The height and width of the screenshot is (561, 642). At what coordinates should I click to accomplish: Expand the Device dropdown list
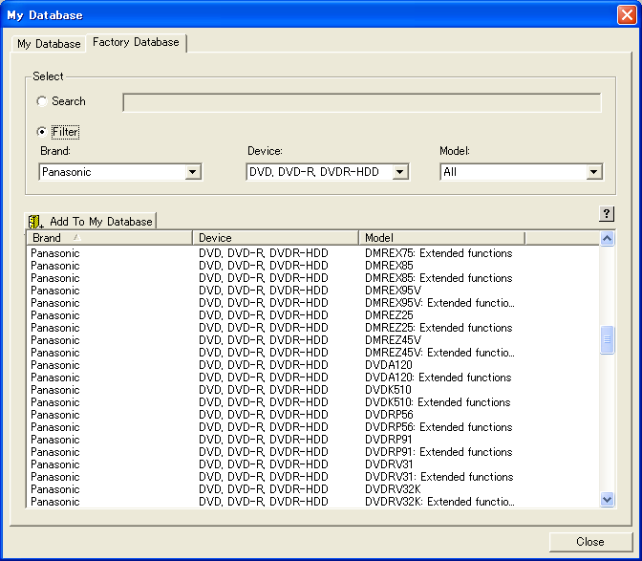[x=400, y=172]
